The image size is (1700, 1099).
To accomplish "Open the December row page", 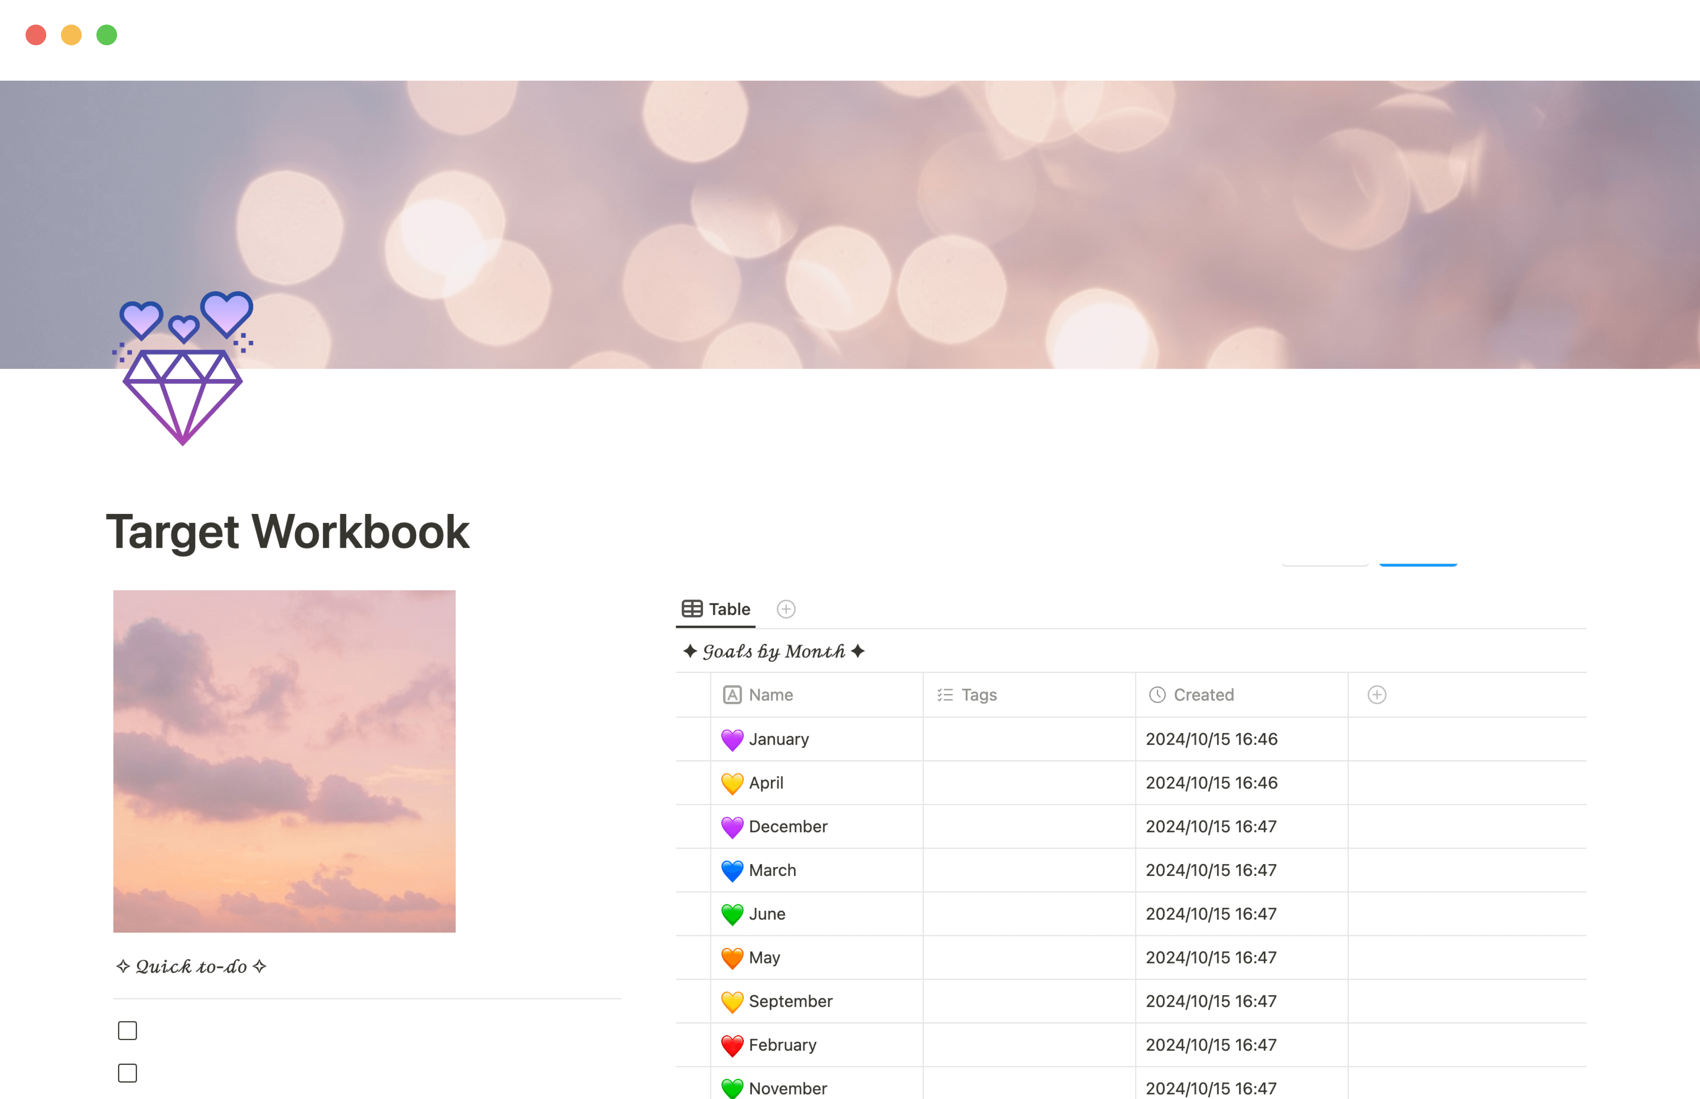I will click(788, 826).
